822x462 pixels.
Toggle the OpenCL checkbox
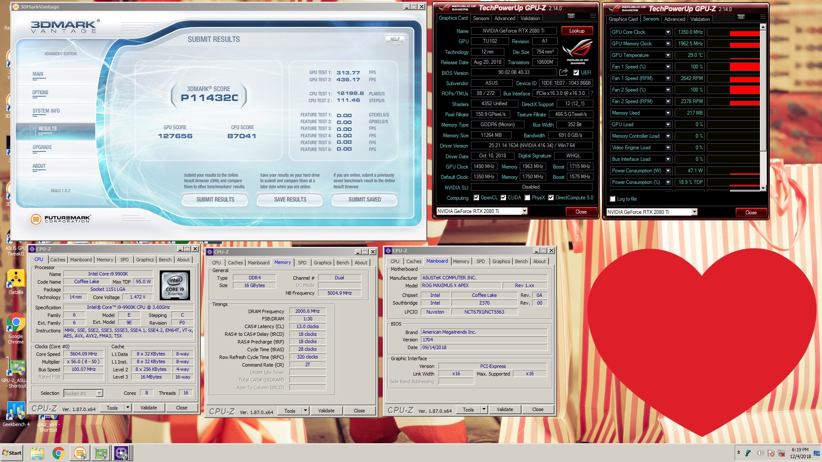point(477,198)
